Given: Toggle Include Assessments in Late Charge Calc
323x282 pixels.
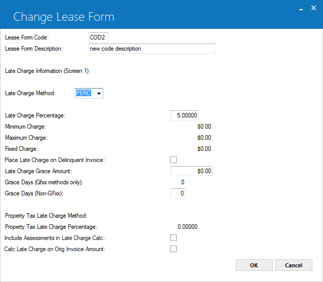Looking at the screenshot, I should coord(173,238).
